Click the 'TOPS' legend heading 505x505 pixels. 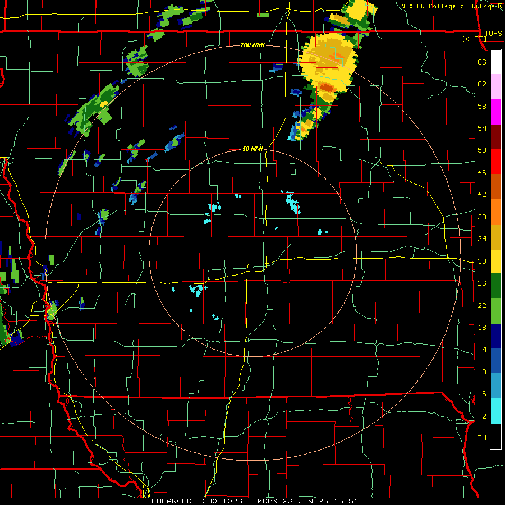pyautogui.click(x=493, y=33)
